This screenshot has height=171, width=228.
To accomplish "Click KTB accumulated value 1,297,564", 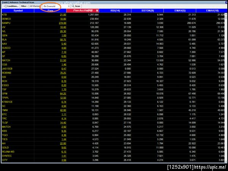I will pos(93,15).
